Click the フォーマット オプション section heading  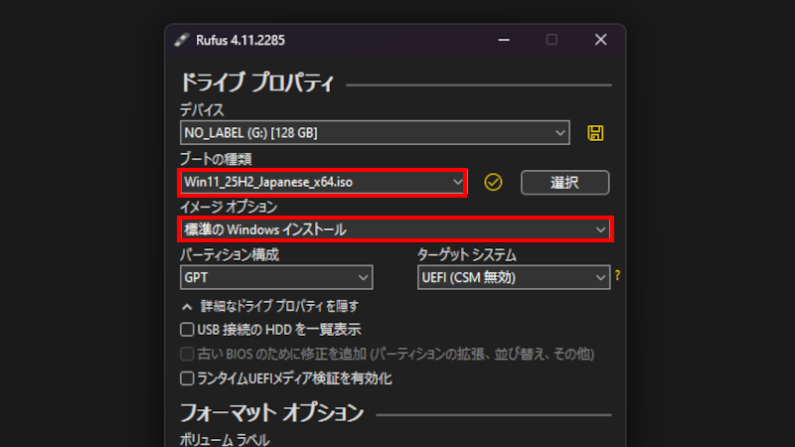coord(270,410)
